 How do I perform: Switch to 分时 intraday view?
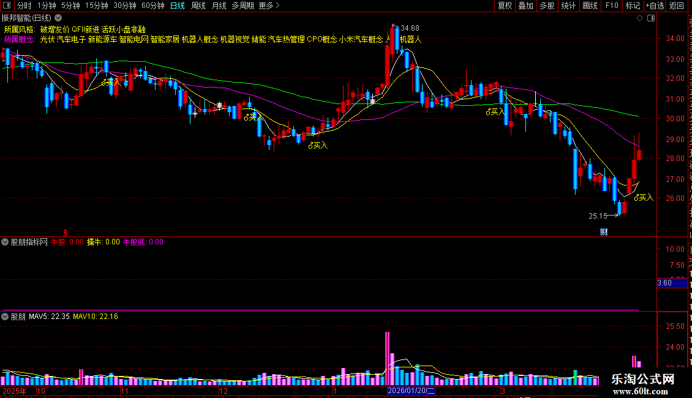point(24,6)
